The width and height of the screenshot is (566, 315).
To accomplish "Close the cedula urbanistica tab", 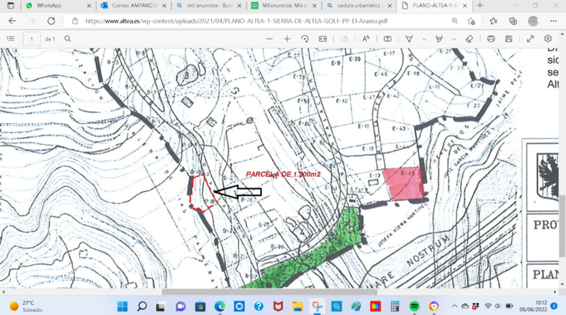I will [390, 6].
